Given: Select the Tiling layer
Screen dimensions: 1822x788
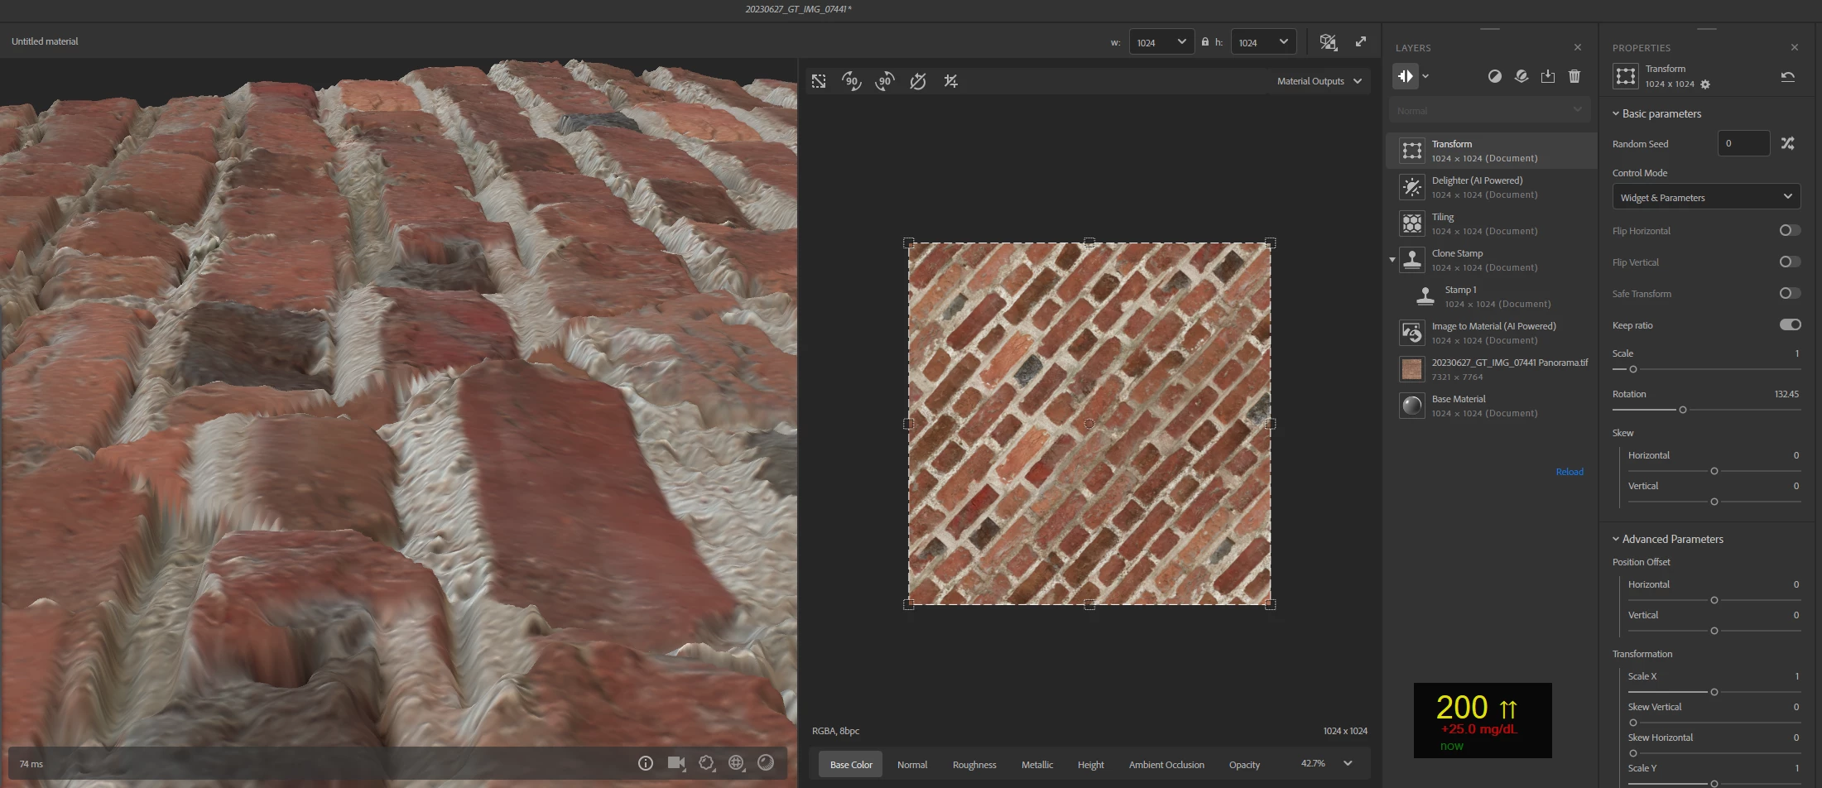Looking at the screenshot, I should (x=1491, y=223).
